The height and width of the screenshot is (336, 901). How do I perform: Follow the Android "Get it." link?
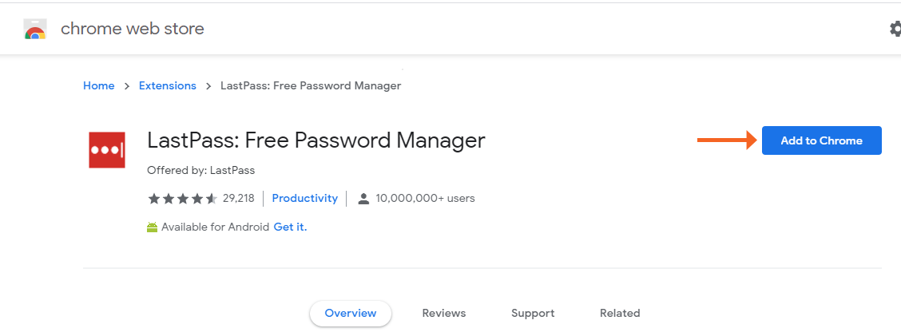(x=290, y=227)
